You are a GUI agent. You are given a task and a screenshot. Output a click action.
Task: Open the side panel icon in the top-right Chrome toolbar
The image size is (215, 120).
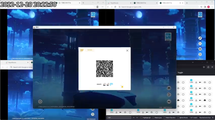click(x=205, y=7)
